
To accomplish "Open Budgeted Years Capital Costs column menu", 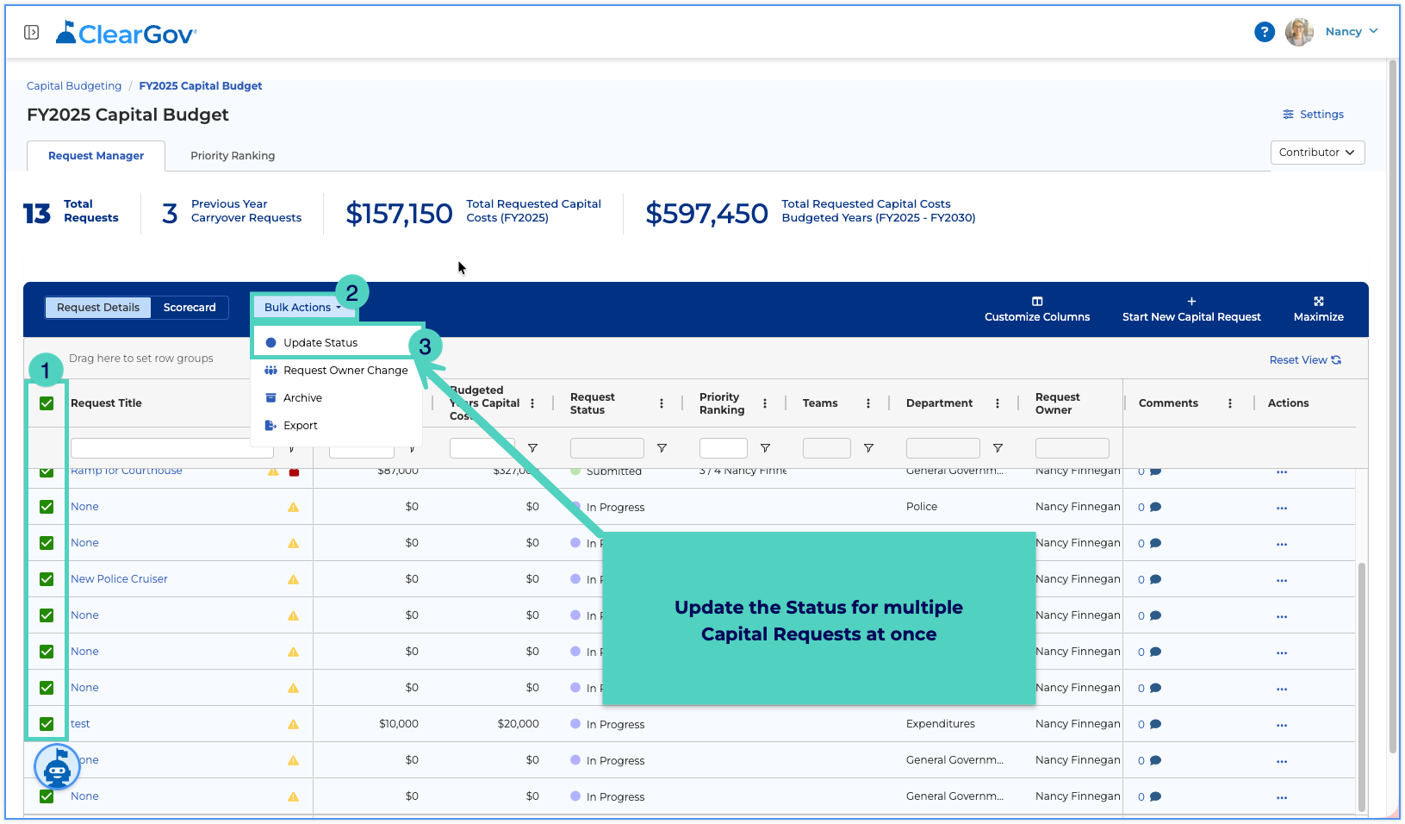I will 532,403.
